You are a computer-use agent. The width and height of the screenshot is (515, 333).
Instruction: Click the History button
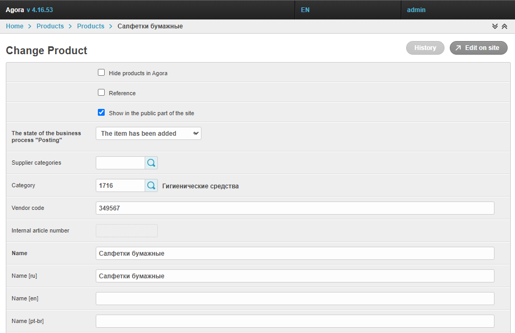coord(425,48)
